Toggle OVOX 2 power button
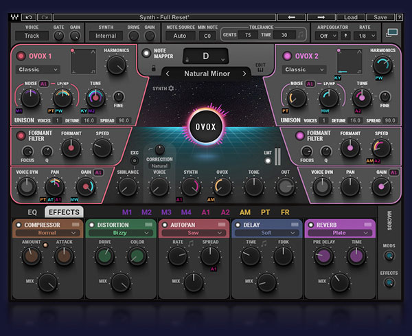Image resolution: width=412 pixels, height=336 pixels. tap(287, 56)
